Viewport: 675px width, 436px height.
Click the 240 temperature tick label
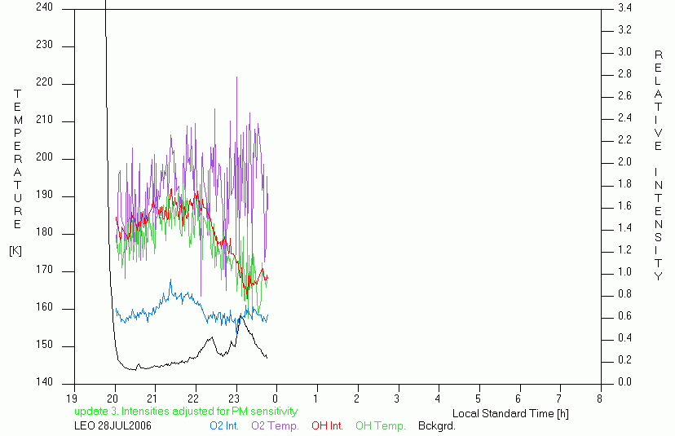click(x=44, y=7)
